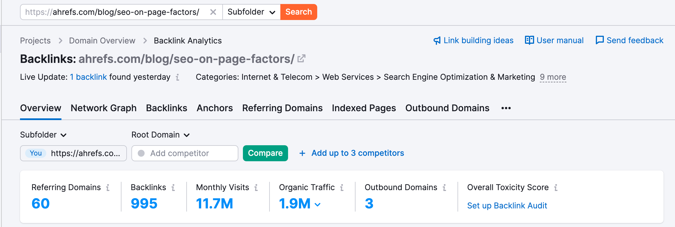This screenshot has height=227, width=675.
Task: Click the three-dots more tabs icon
Action: pyautogui.click(x=506, y=108)
